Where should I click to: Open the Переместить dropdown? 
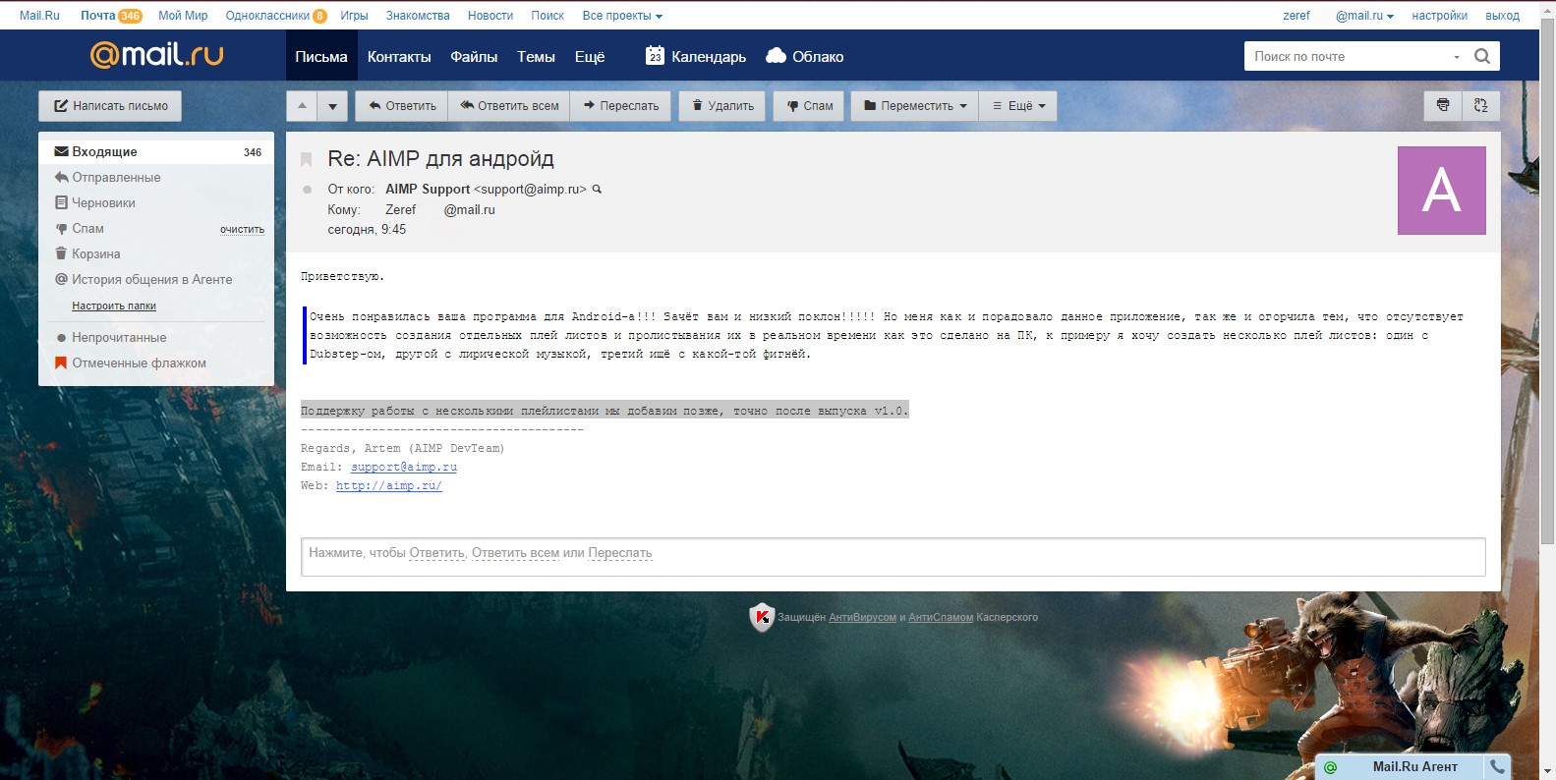[915, 106]
